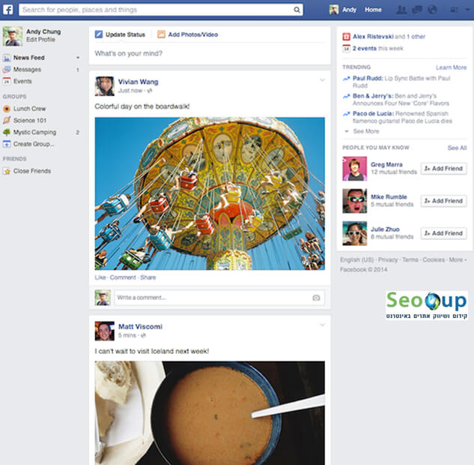Open messages icon in top bar
Viewport: 474px width, 465px height.
click(x=417, y=10)
